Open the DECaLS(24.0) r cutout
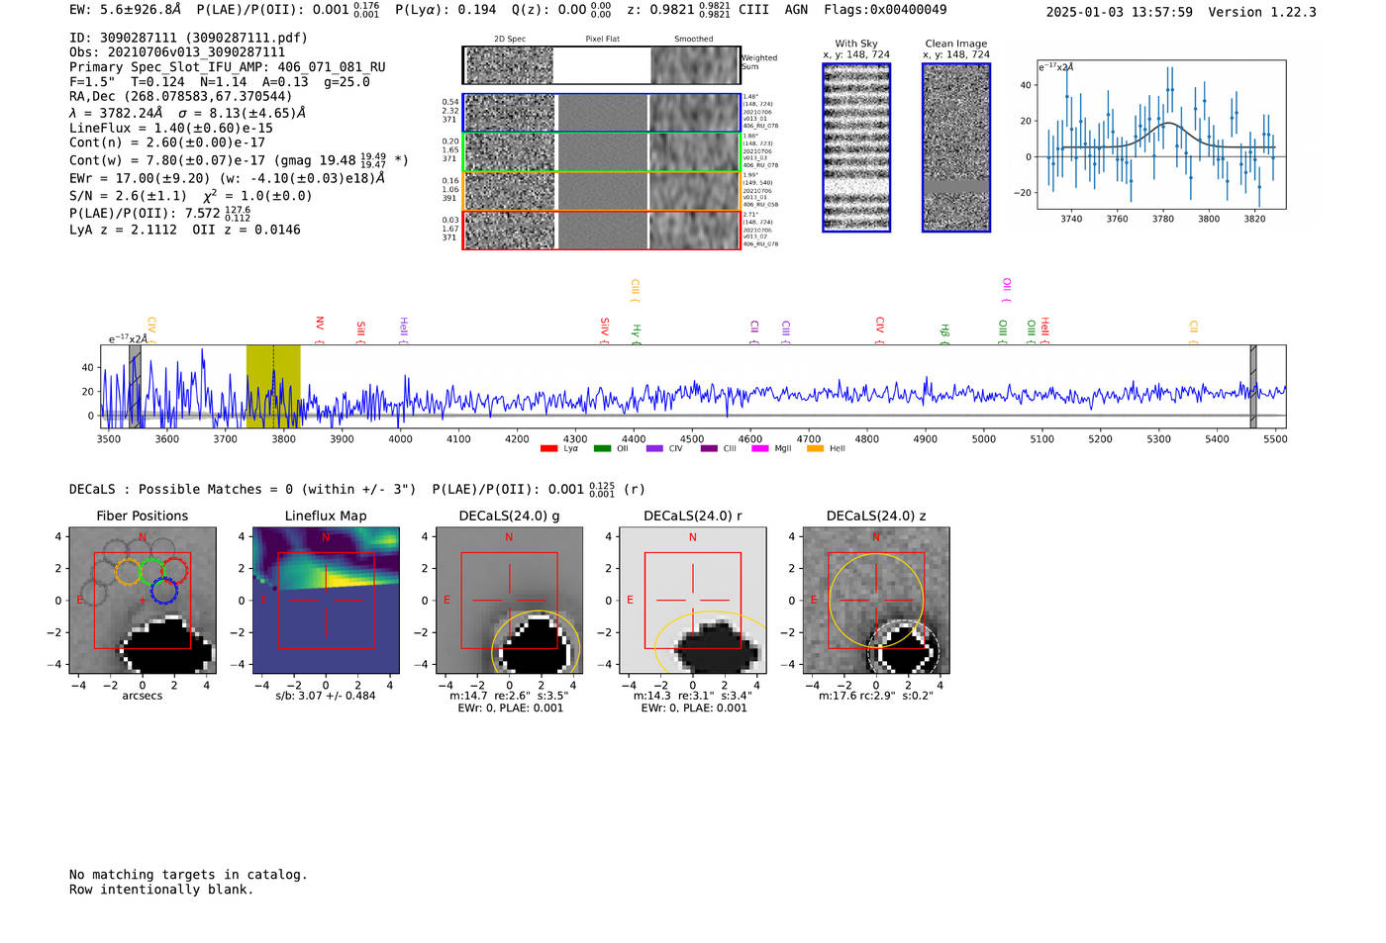Screen dimensions: 1386x943 click(692, 601)
